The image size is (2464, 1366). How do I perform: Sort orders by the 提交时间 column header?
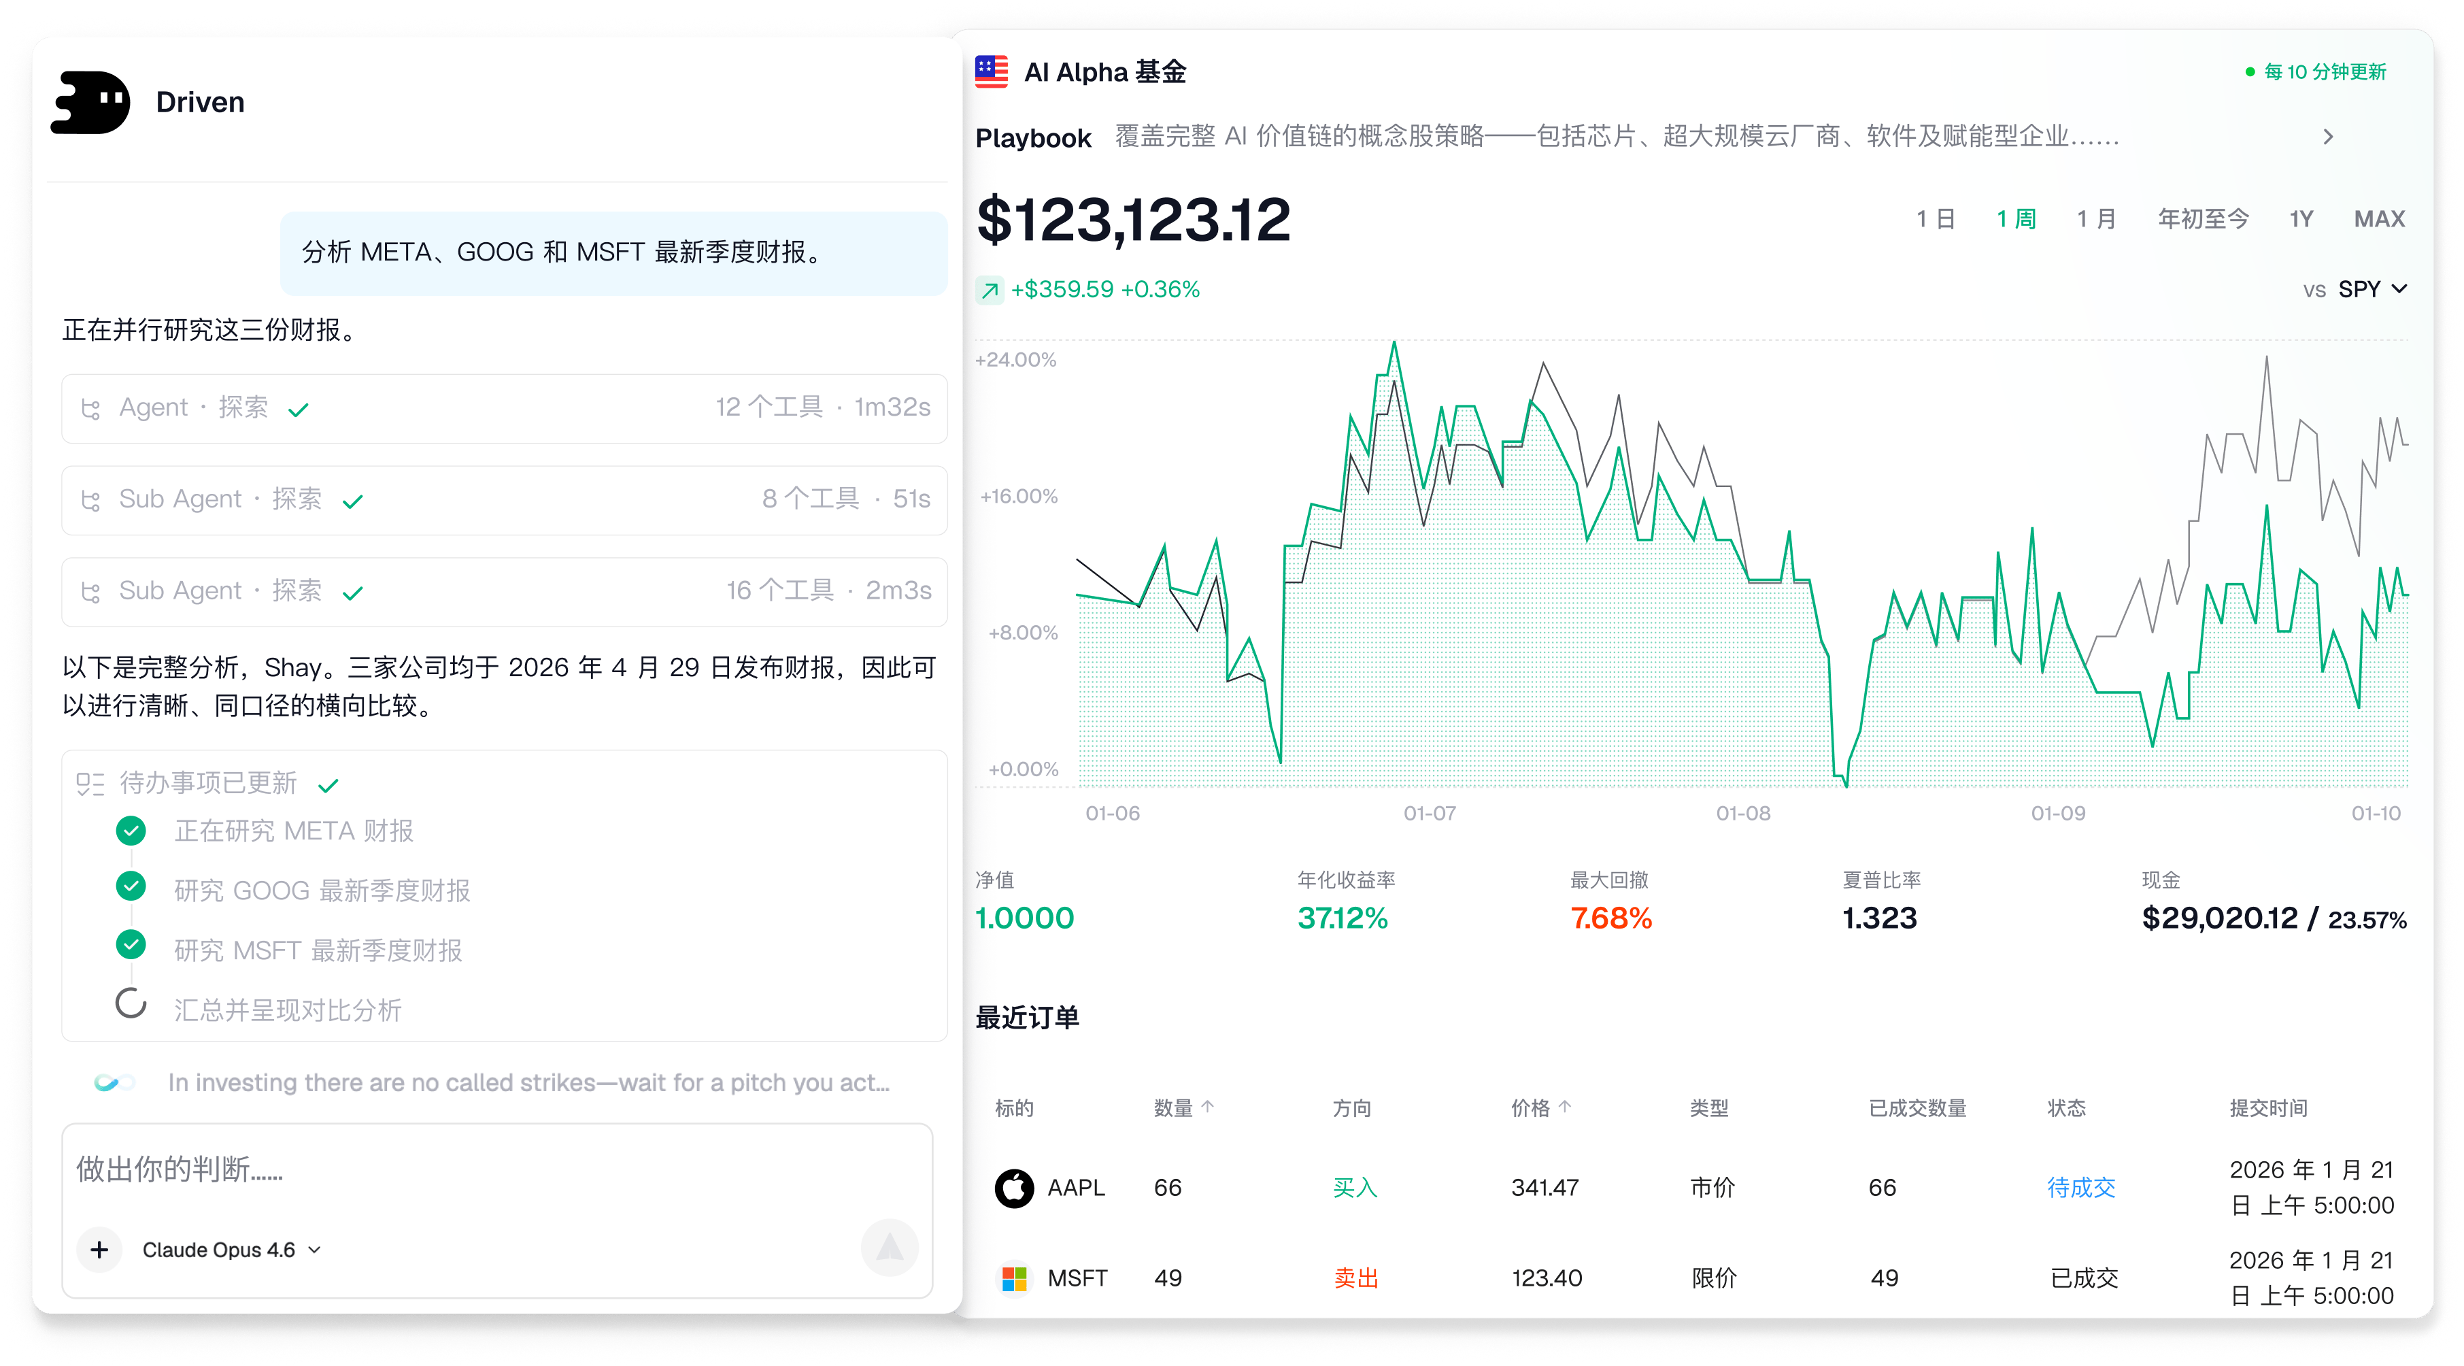[2268, 1107]
